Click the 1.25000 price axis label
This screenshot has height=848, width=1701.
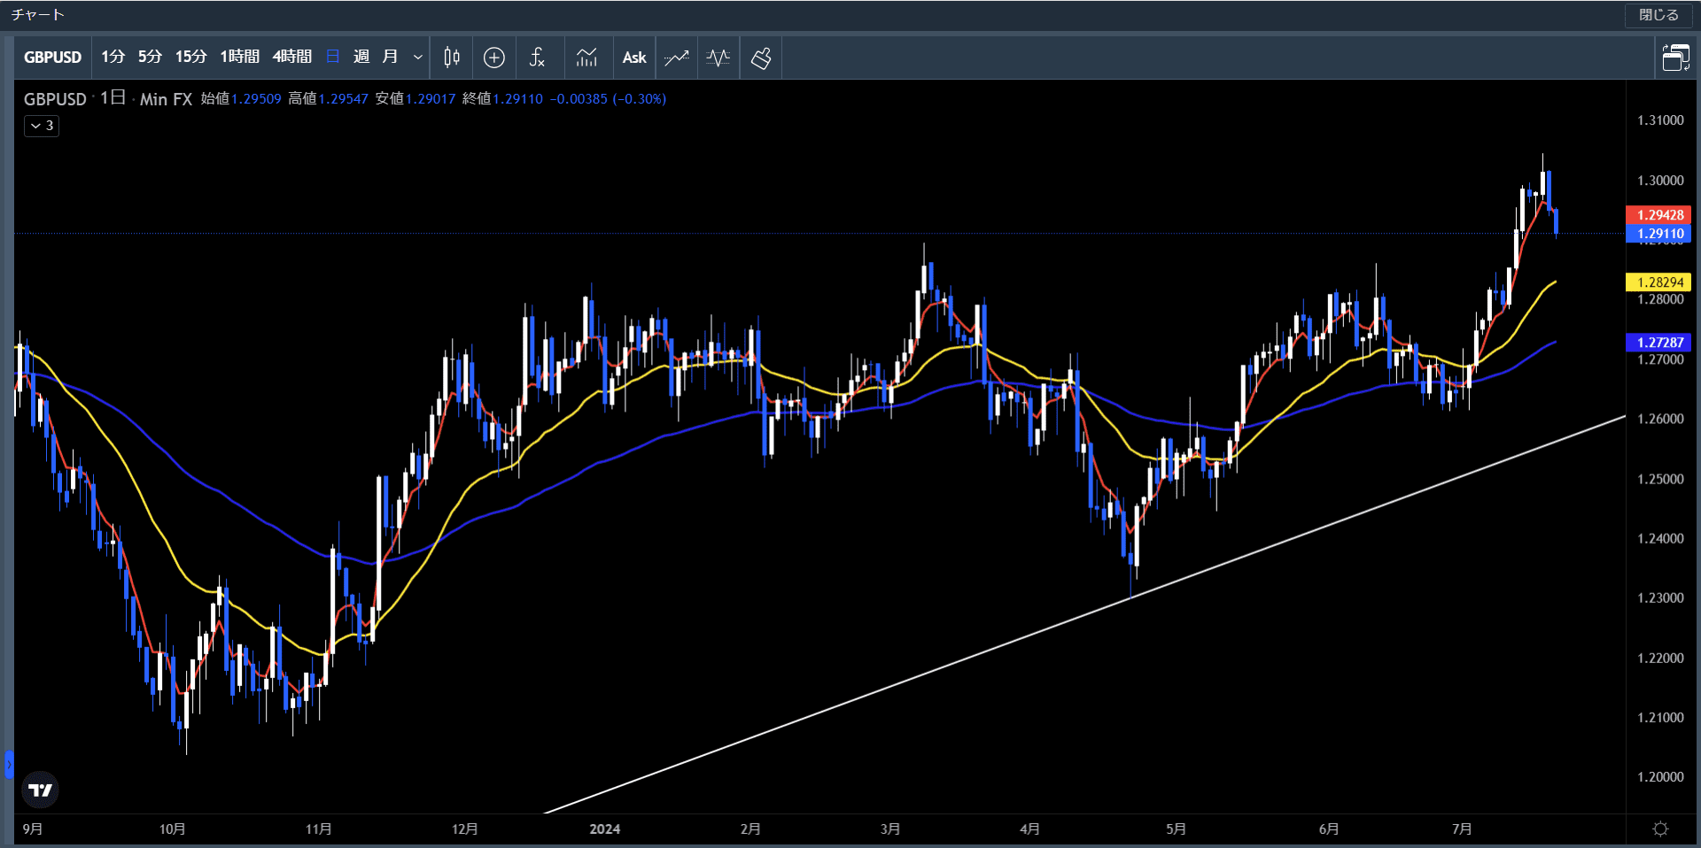click(x=1660, y=479)
